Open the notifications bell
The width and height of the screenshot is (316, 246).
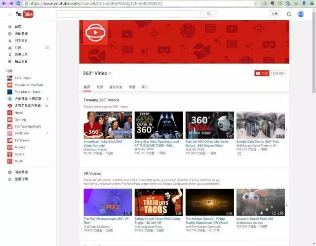(289, 14)
